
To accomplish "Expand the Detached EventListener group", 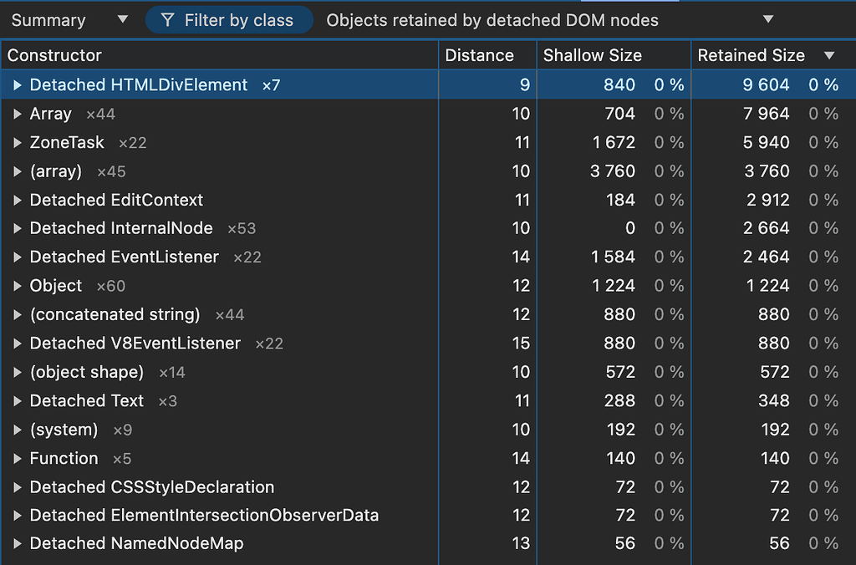I will [x=18, y=257].
